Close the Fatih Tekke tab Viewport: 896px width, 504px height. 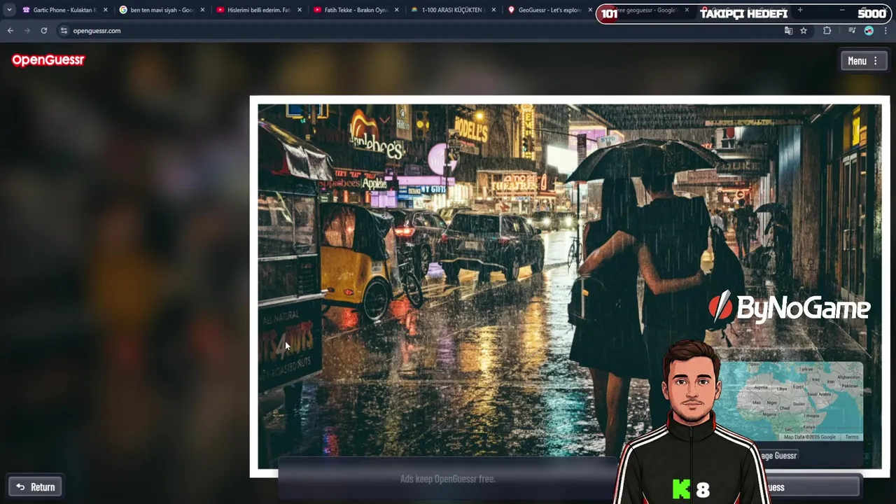[x=397, y=10]
